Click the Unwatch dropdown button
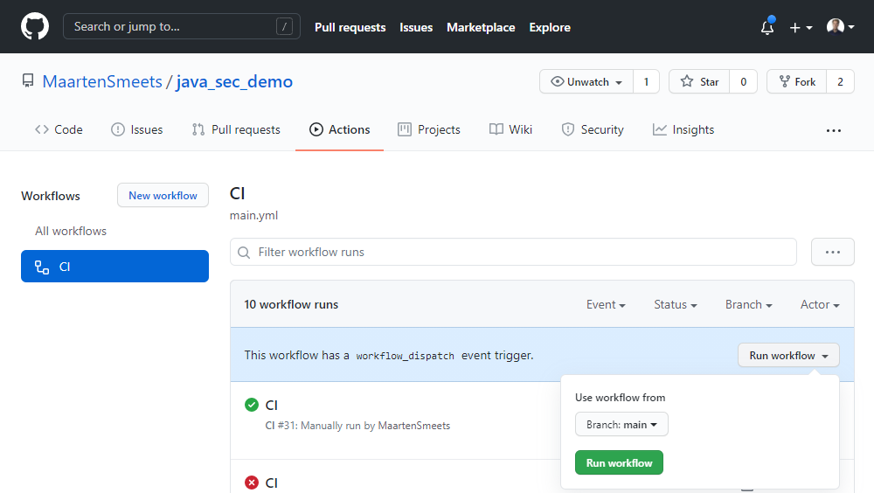This screenshot has height=493, width=874. point(586,81)
